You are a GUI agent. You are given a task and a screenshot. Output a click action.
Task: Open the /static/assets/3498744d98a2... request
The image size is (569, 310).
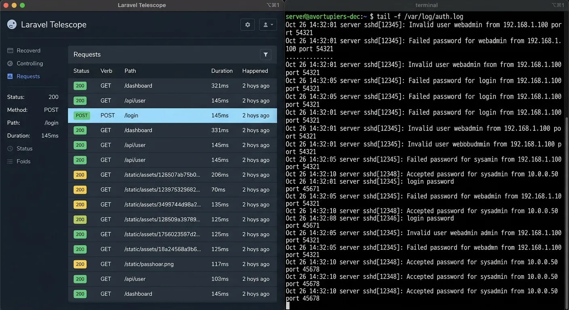(162, 205)
